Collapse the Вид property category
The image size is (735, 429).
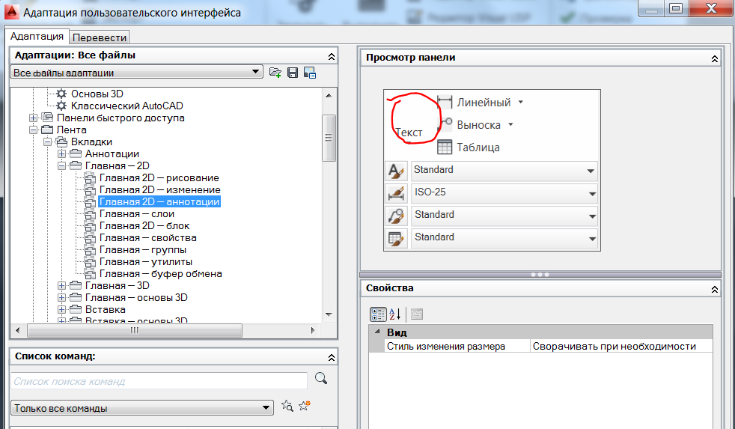[x=377, y=332]
